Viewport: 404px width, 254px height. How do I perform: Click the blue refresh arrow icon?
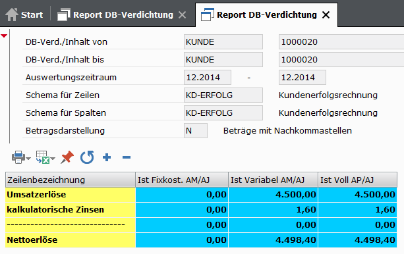tap(87, 157)
